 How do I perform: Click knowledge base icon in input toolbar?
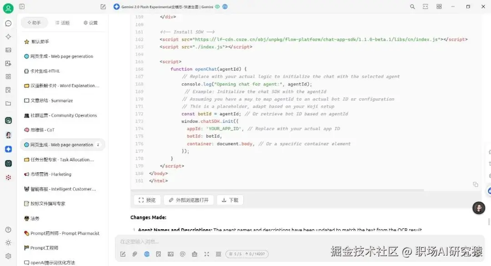[x=159, y=254]
